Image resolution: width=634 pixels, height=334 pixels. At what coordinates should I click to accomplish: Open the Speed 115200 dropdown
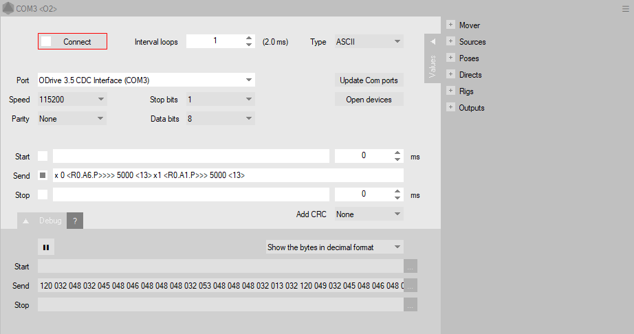tap(101, 100)
